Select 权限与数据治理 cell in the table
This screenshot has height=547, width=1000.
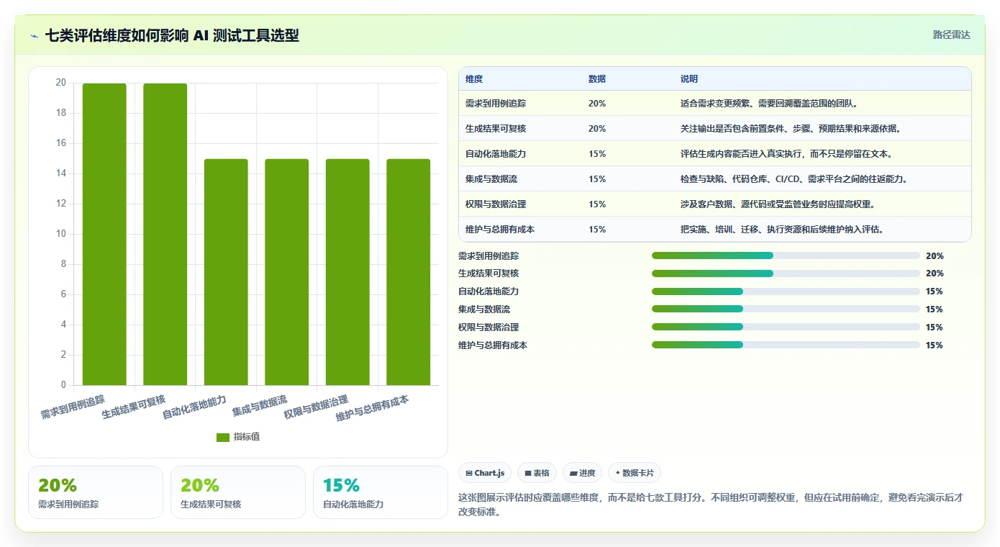click(496, 204)
